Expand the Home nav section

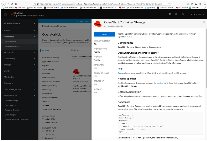click(20, 30)
